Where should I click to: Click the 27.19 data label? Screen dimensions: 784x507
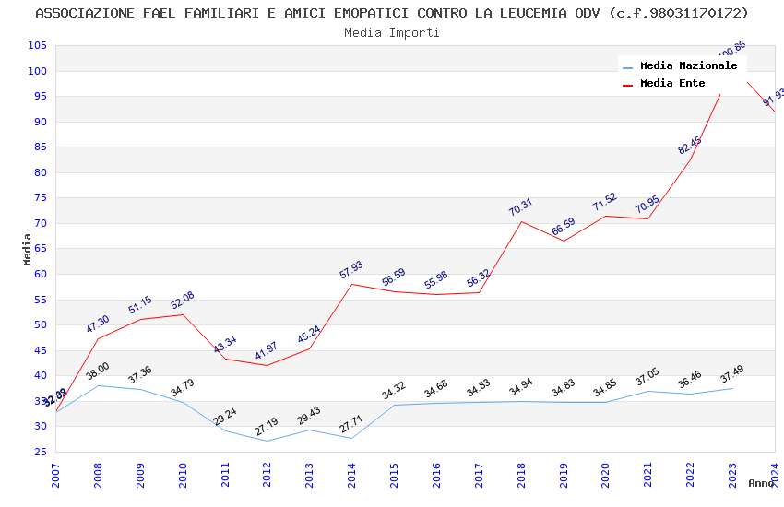[x=266, y=427]
